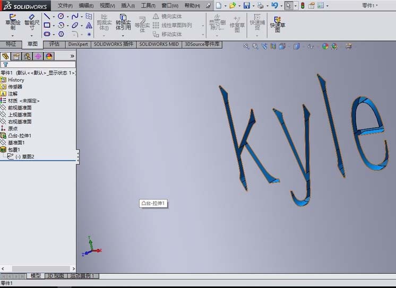Open the PropertyManager panel tab
Viewport: 396px width, 288px height.
(x=16, y=56)
